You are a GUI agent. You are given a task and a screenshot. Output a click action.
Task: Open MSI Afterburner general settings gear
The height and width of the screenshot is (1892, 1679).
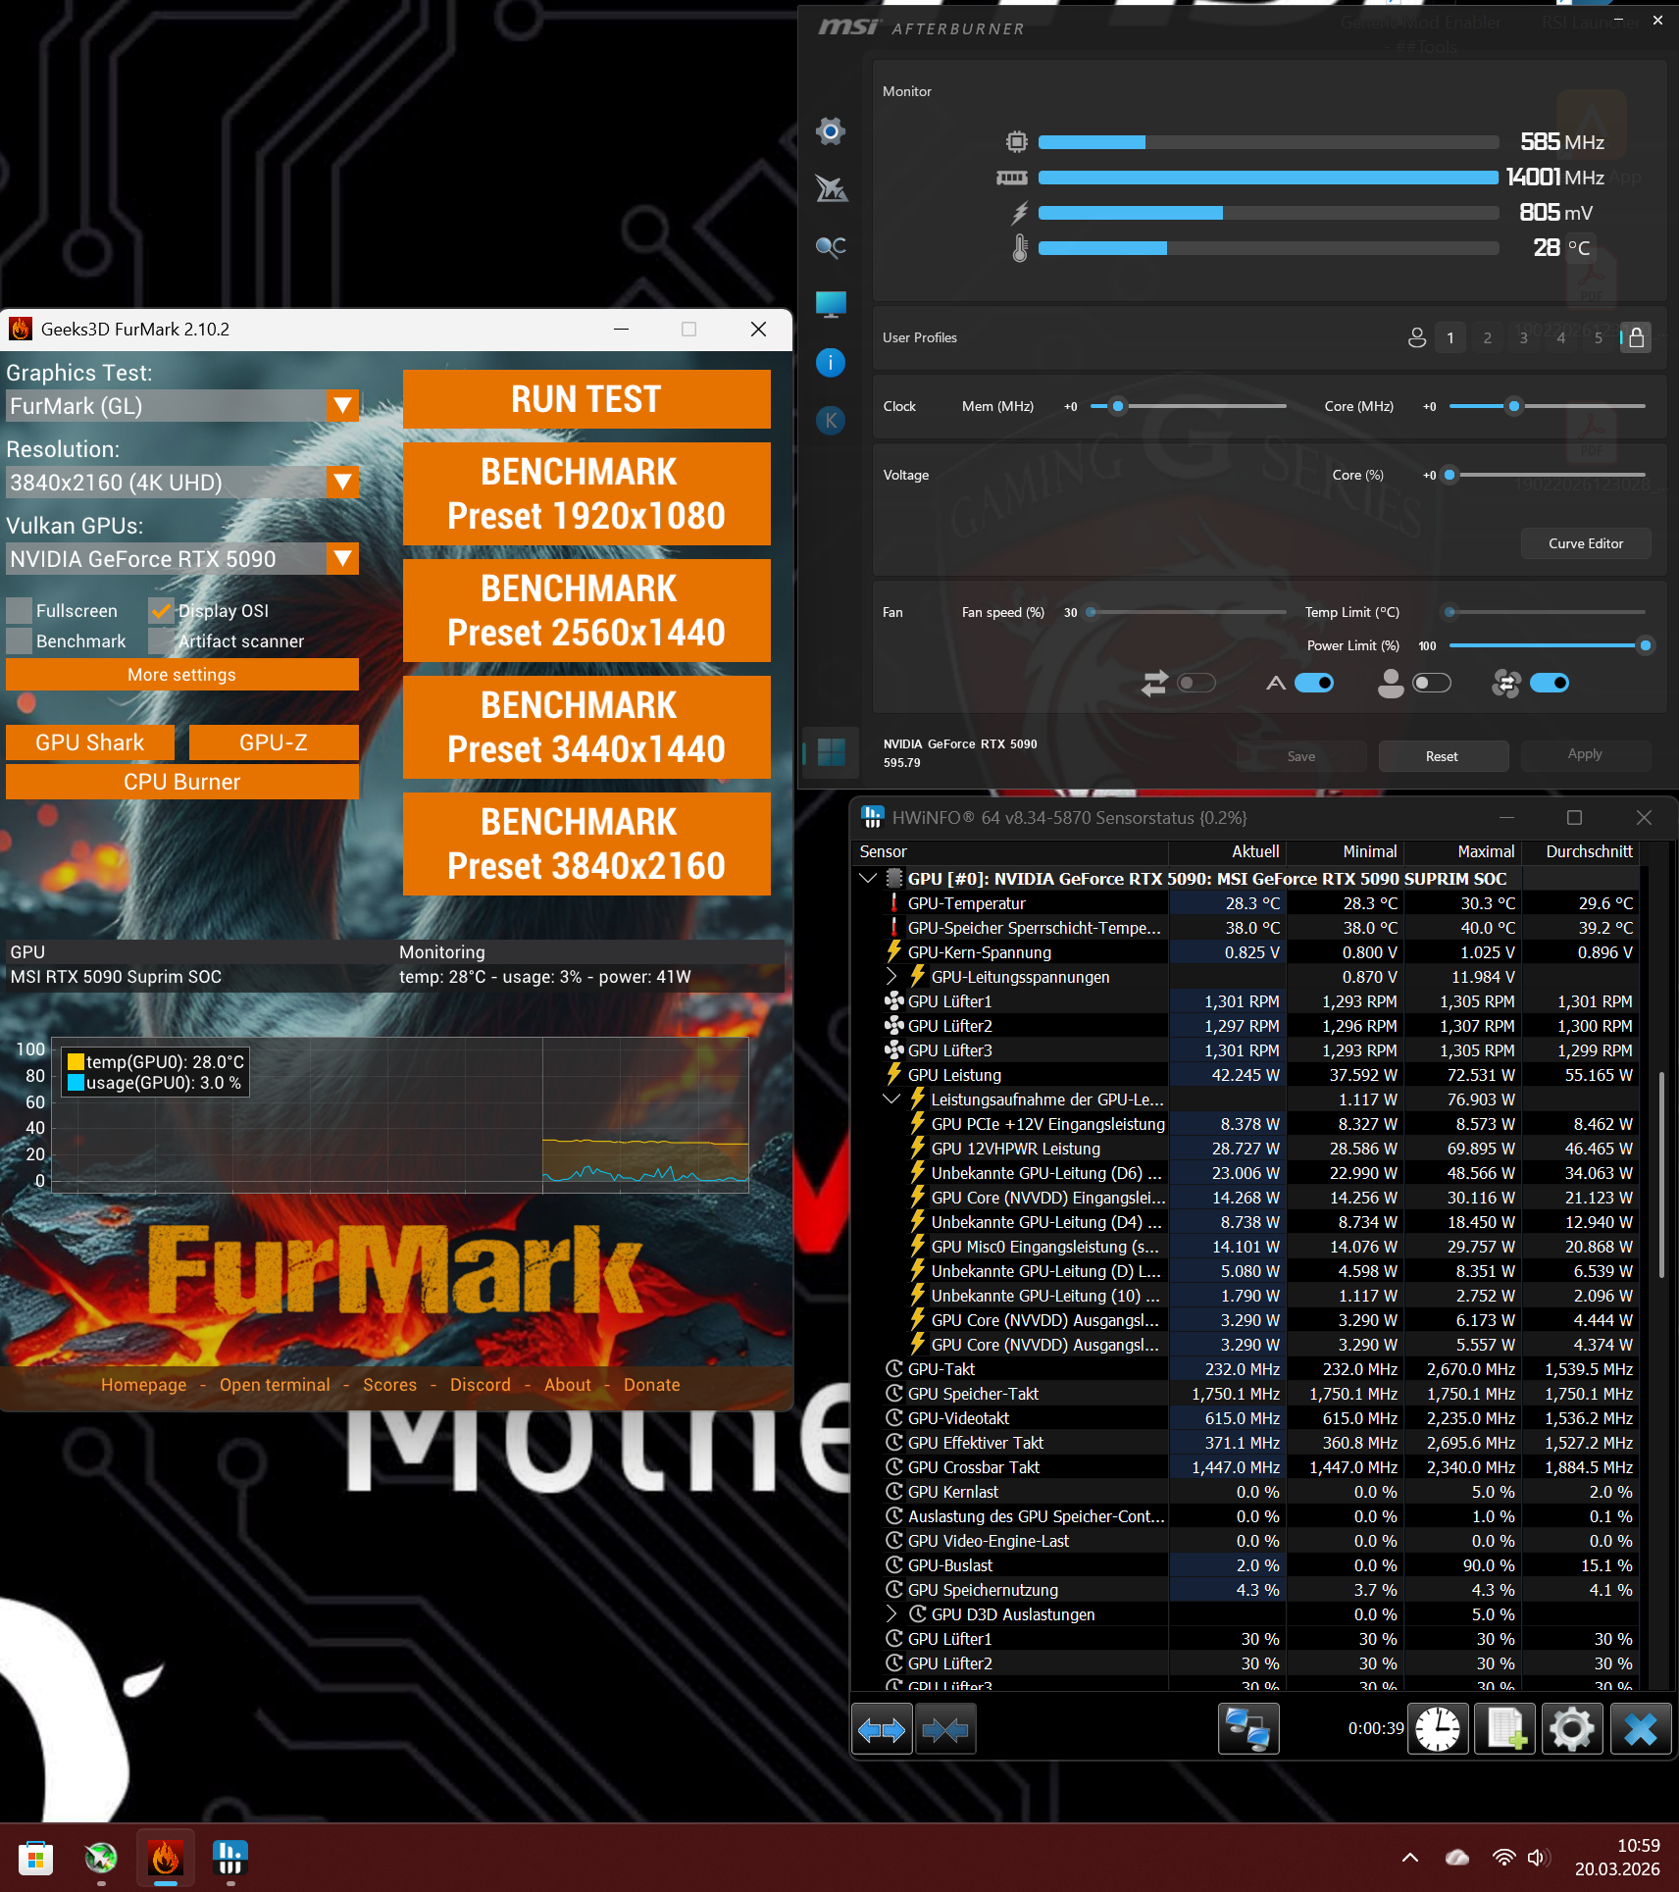pos(831,130)
